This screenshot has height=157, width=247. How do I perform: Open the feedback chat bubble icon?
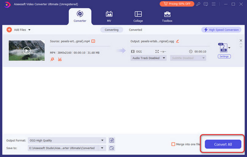pos(206,4)
